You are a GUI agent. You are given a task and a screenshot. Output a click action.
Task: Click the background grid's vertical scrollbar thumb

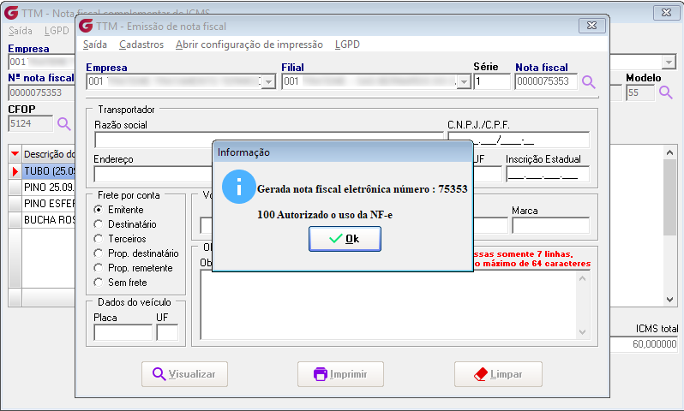pyautogui.click(x=670, y=198)
